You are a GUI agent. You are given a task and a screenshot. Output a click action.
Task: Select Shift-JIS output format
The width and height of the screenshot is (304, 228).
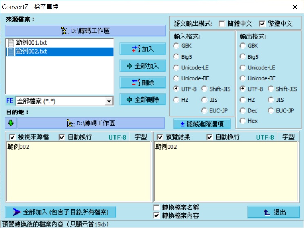tap(271, 89)
